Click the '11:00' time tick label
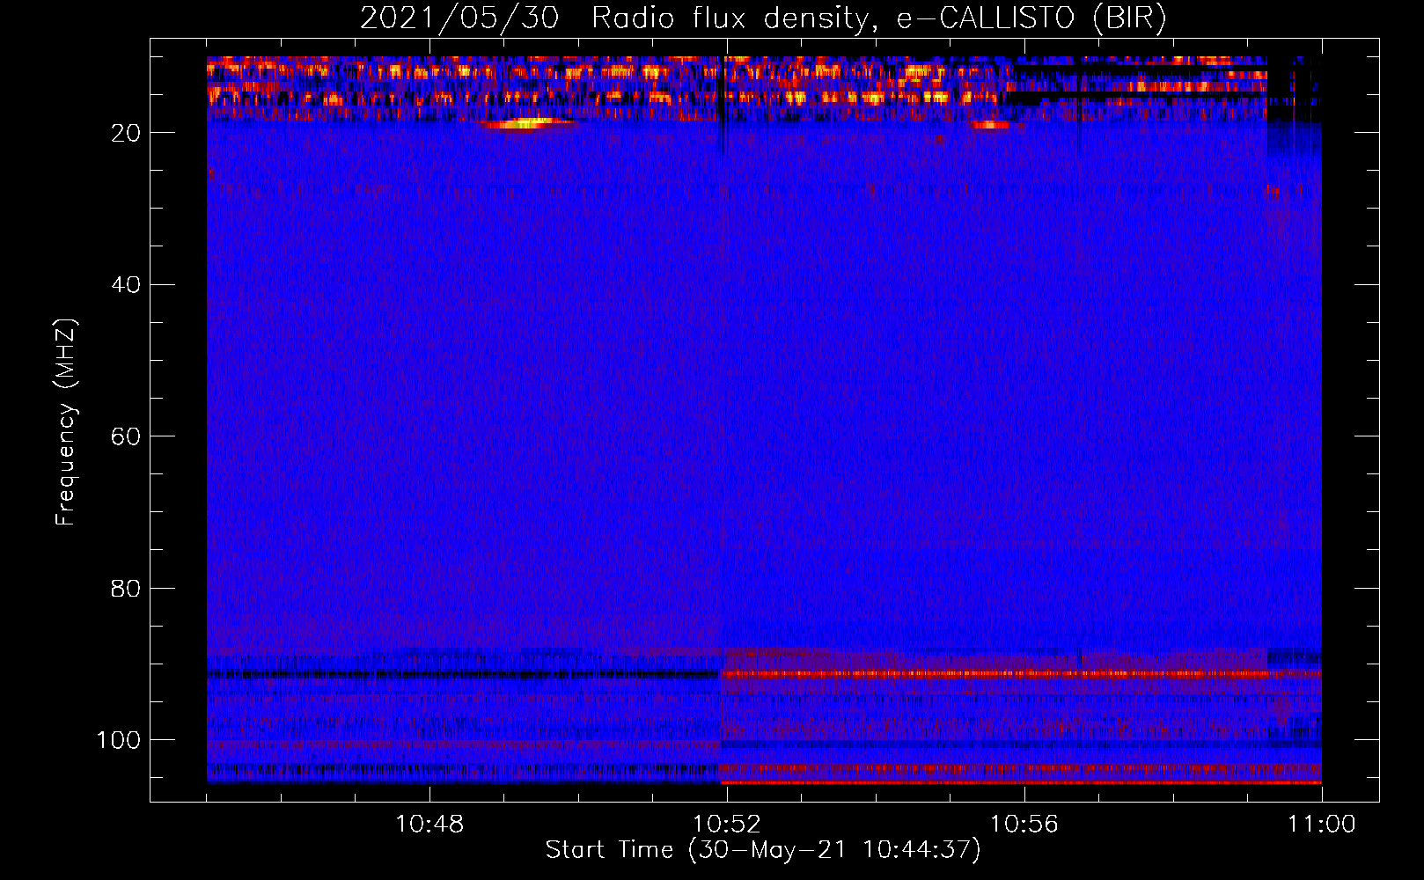The height and width of the screenshot is (880, 1424). click(1322, 825)
